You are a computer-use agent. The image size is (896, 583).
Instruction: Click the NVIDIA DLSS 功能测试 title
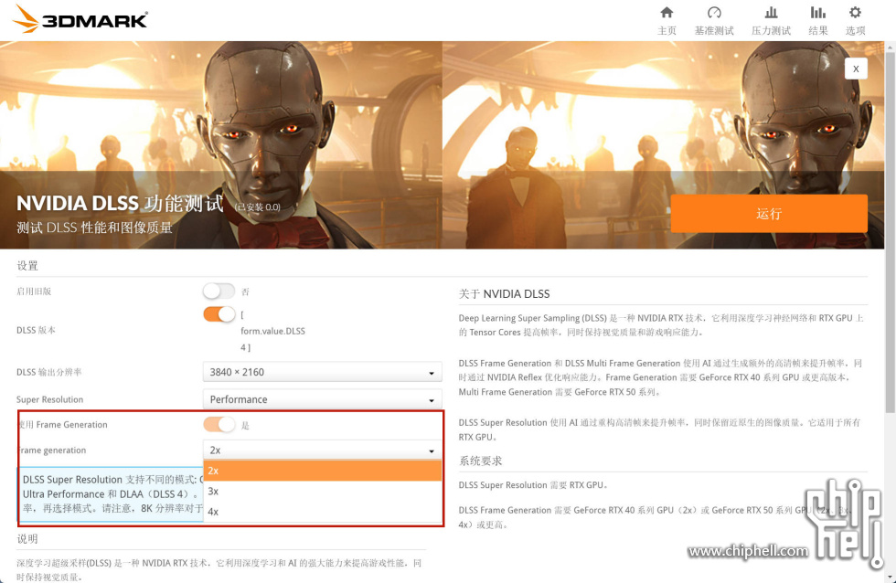(120, 203)
